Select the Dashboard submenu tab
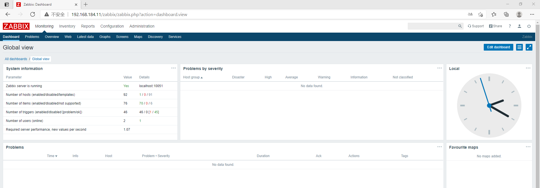The width and height of the screenshot is (540, 188). point(11,37)
